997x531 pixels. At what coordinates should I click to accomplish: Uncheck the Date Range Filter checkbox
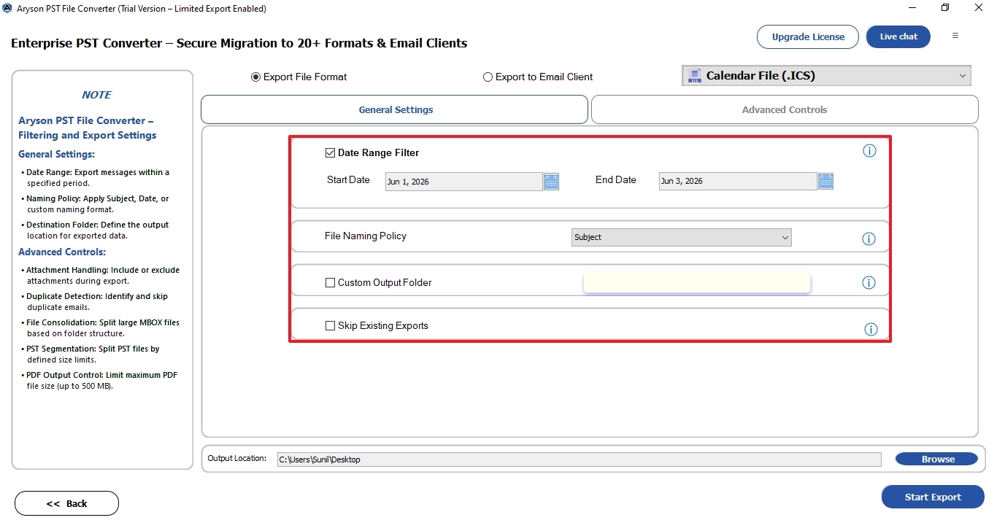click(331, 153)
